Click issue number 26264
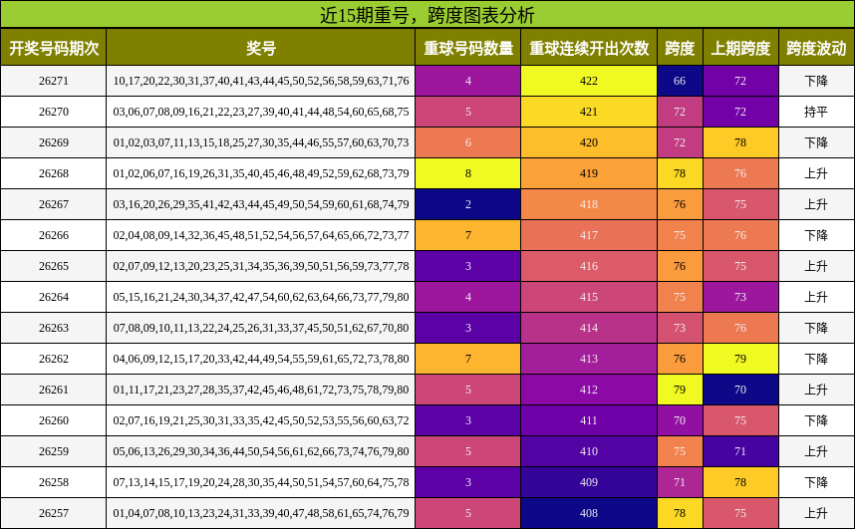This screenshot has width=855, height=529. click(x=54, y=297)
